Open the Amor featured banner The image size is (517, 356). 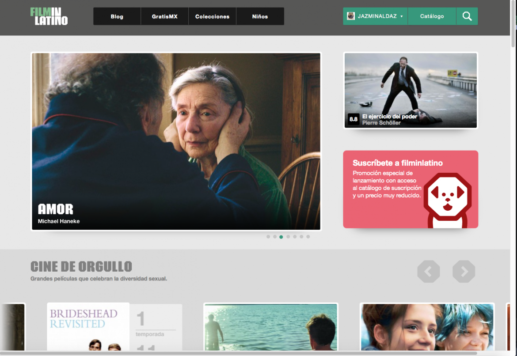tap(176, 141)
